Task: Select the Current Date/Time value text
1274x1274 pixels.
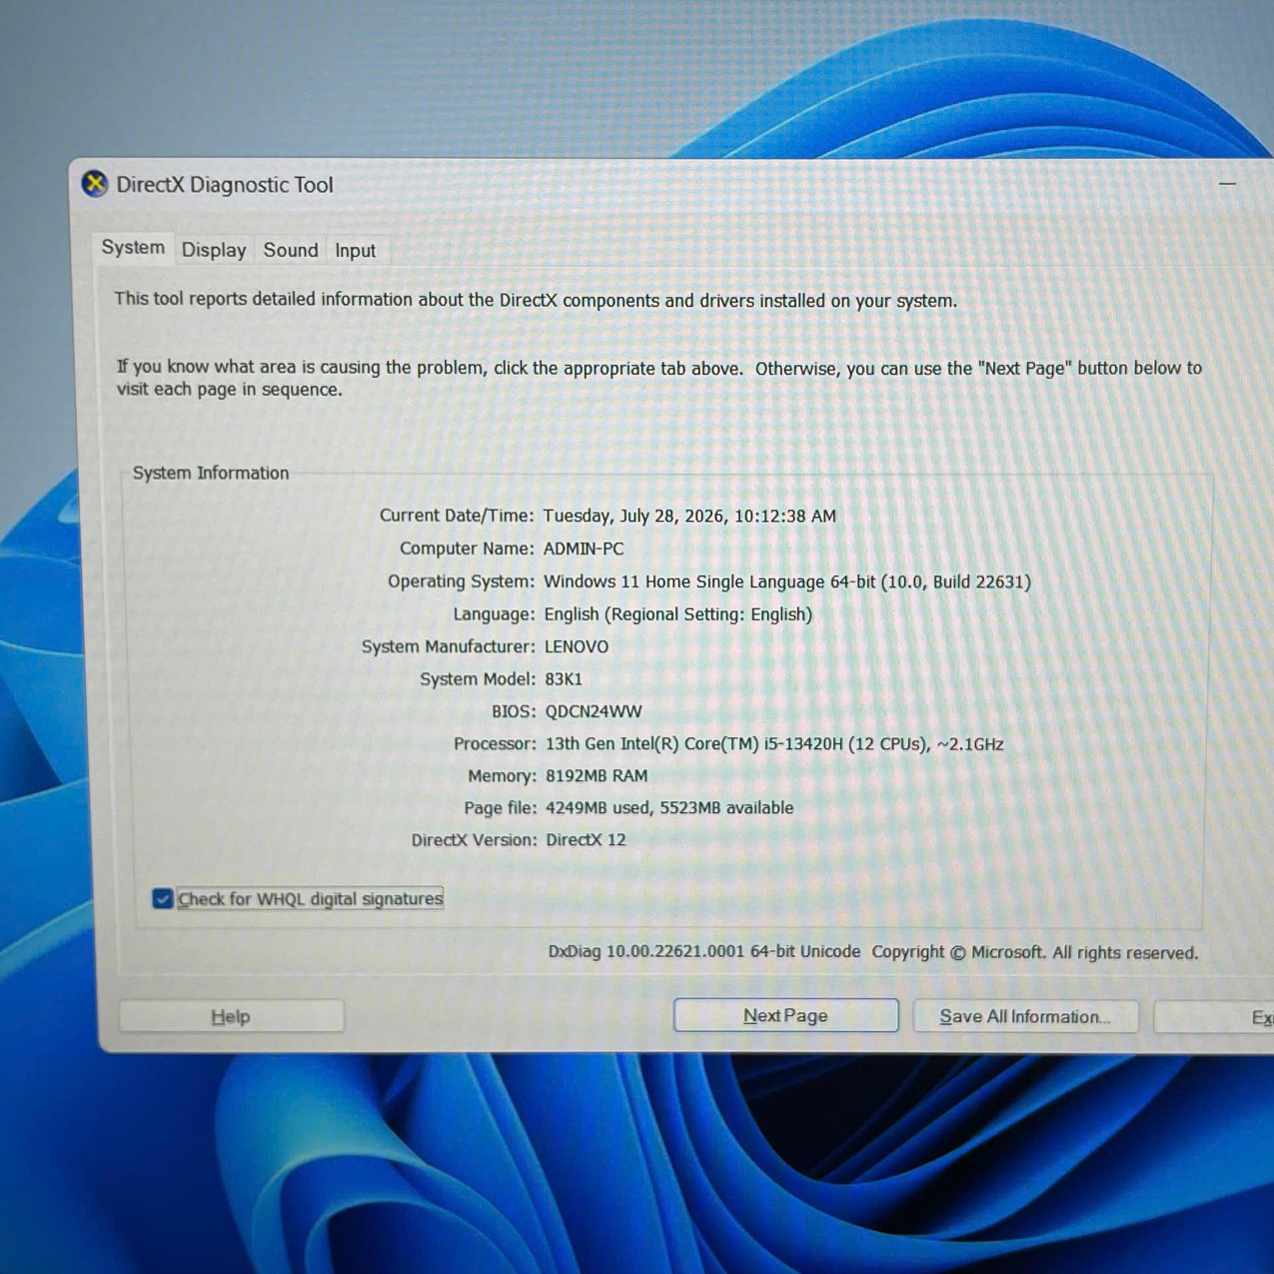Action: coord(689,516)
